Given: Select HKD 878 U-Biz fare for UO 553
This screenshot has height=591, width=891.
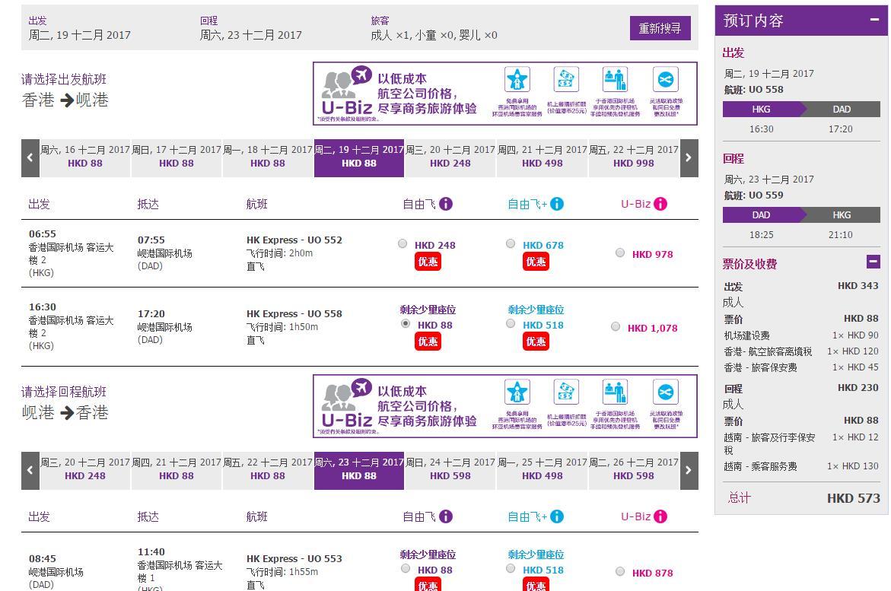Looking at the screenshot, I should pyautogui.click(x=620, y=572).
